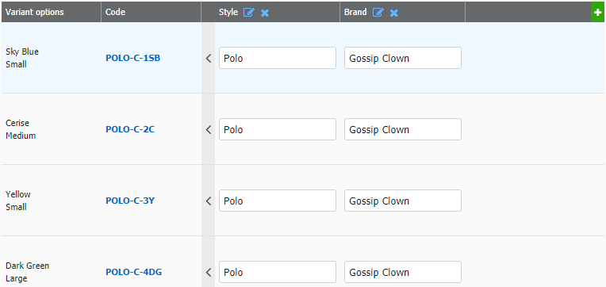Collapse arrow on Cerise Medium row

pyautogui.click(x=209, y=129)
